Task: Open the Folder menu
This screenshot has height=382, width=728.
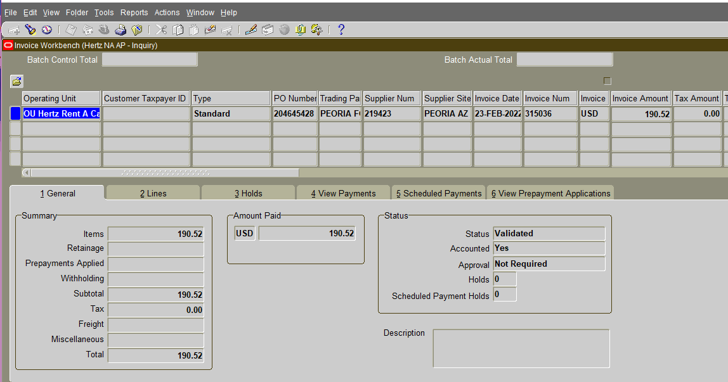Action: point(77,12)
